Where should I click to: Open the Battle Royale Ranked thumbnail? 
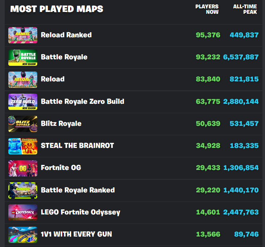coord(23,190)
